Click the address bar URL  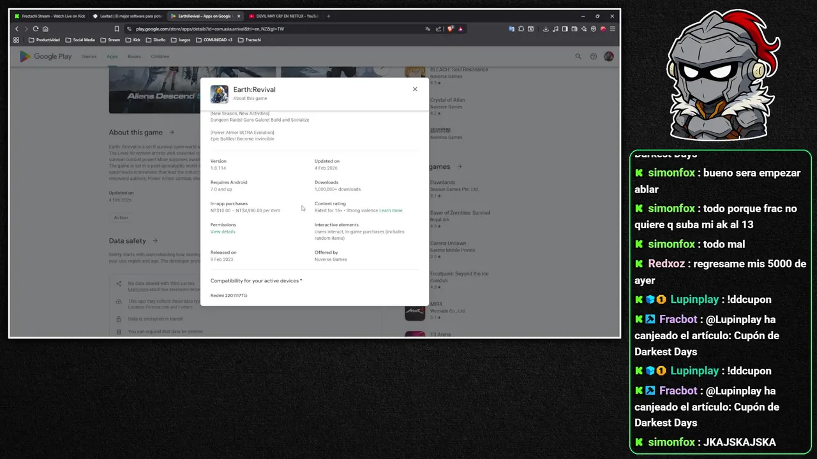[209, 29]
